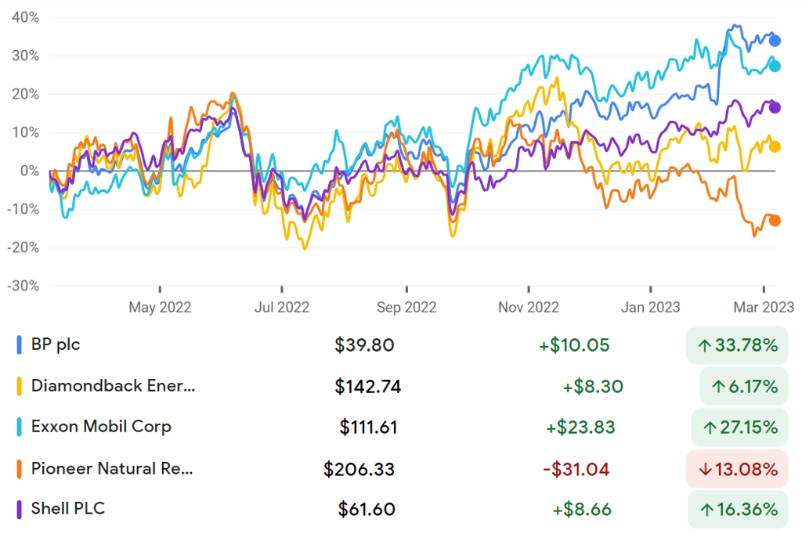Image resolution: width=802 pixels, height=534 pixels.
Task: Click the yellow Diamondback endpoint dot
Action: pos(775,146)
